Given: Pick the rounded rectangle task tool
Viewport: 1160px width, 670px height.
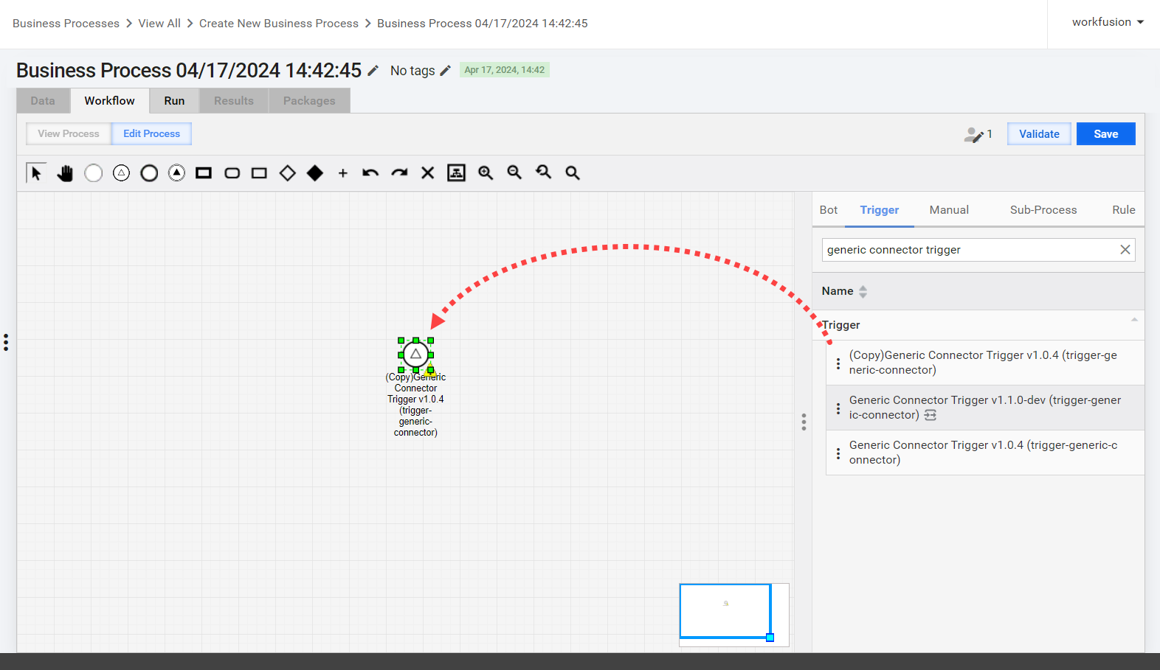Looking at the screenshot, I should pos(232,173).
